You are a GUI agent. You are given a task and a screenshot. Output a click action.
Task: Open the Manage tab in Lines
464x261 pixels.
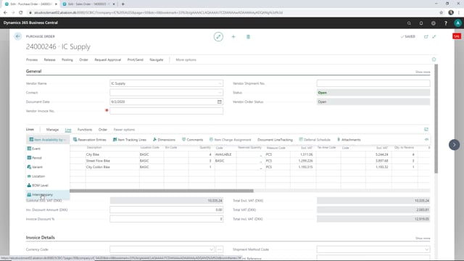(52, 130)
